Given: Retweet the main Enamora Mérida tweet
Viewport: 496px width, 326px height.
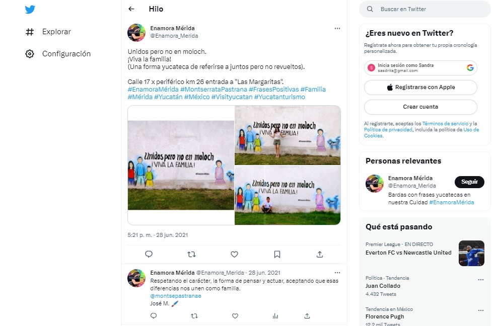Looking at the screenshot, I should (x=192, y=254).
